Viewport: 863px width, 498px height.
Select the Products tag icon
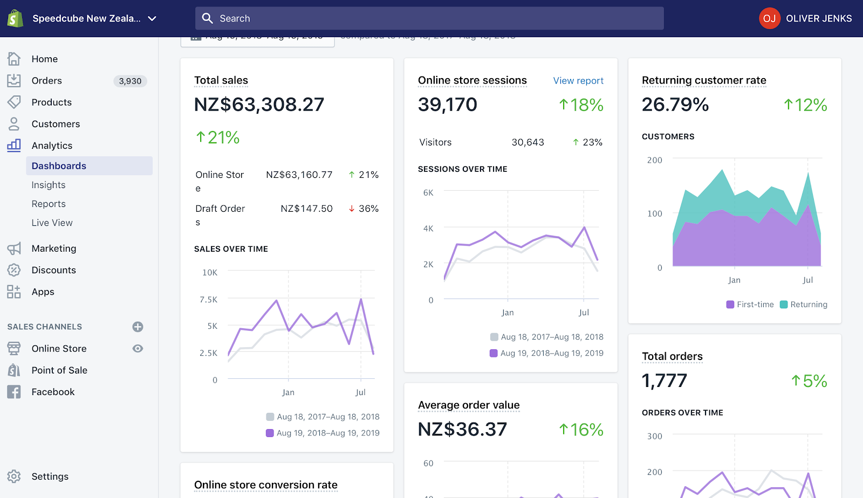click(x=14, y=102)
